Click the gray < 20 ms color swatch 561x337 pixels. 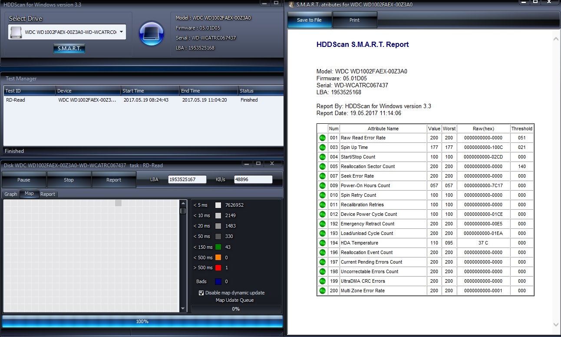point(218,226)
